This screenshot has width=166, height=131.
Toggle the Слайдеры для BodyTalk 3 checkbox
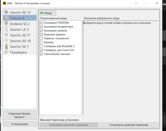point(41,46)
